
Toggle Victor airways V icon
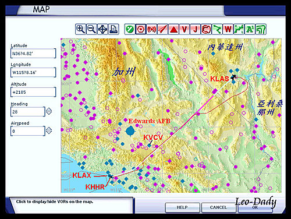click(184, 30)
